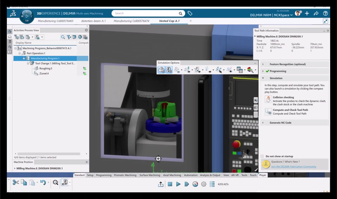The height and width of the screenshot is (199, 337).
Task: Open the Help question mark icon
Action: [325, 13]
